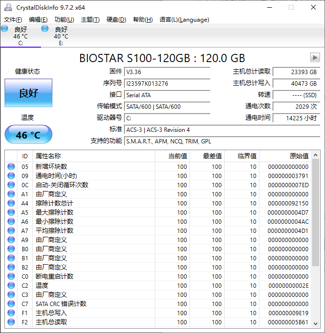Click the CrystalDiskInfo title bar icon
325x333 pixels.
click(9, 7)
